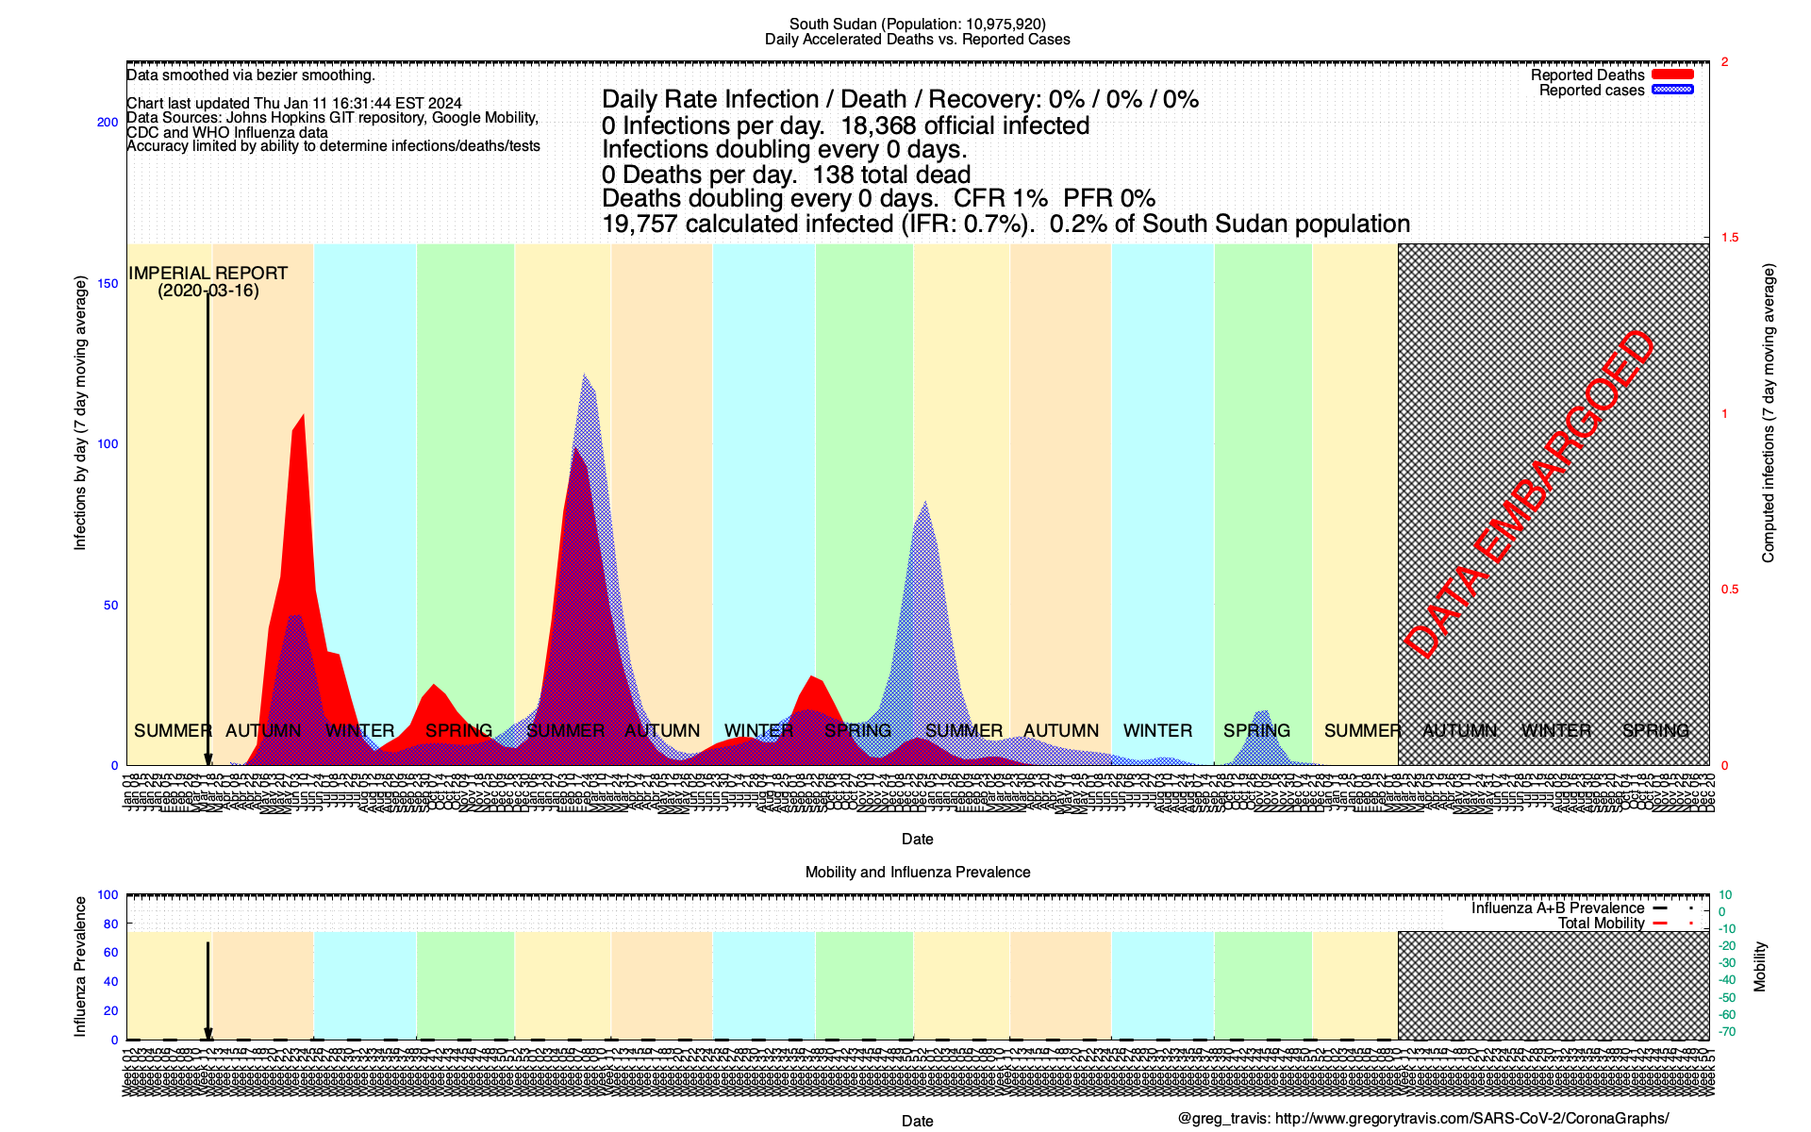This screenshot has width=1811, height=1132.
Task: Click the Influenza A+B Prevalence legend entry
Action: (x=1557, y=907)
